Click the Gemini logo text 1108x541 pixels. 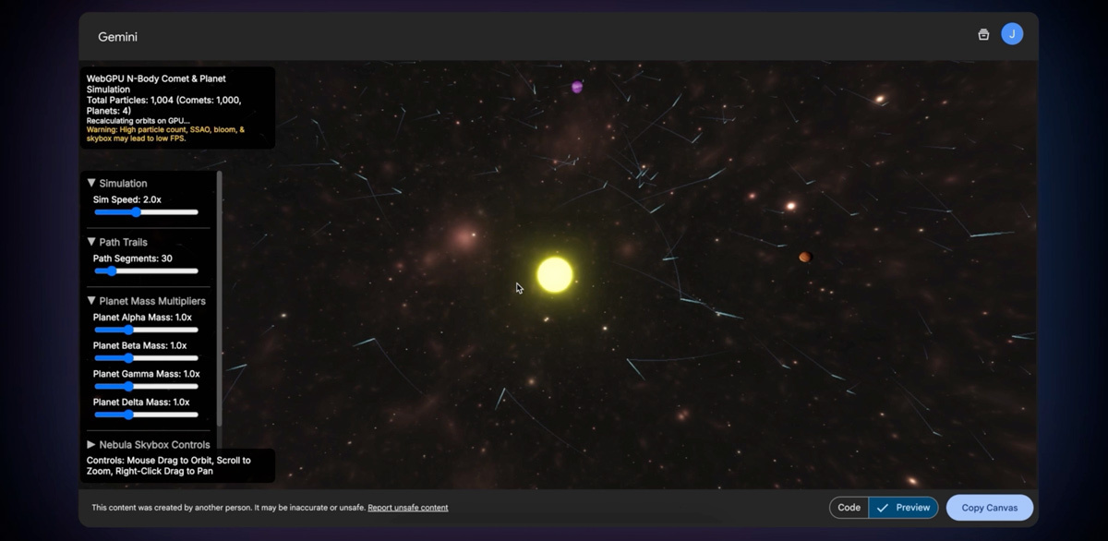coord(118,37)
